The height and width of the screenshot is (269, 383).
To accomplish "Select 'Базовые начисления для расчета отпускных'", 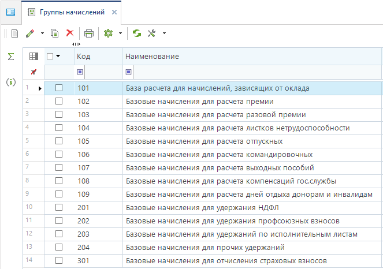I will click(204, 141).
